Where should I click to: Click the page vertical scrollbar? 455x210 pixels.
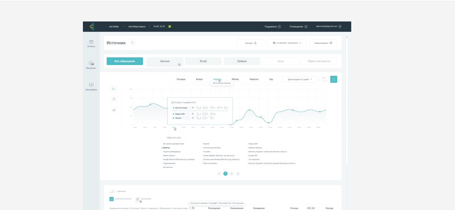tap(347, 101)
